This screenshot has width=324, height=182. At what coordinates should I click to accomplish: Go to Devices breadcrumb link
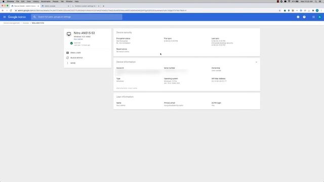[26, 23]
